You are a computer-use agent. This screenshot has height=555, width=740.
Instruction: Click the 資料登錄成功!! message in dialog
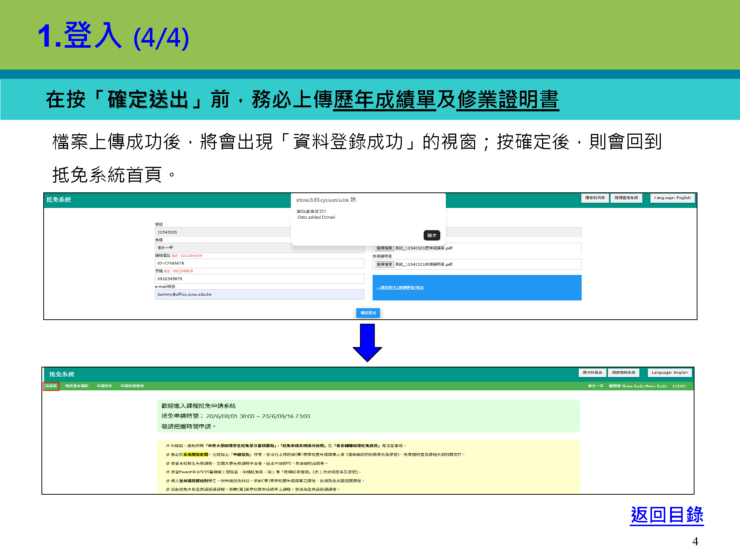311,212
